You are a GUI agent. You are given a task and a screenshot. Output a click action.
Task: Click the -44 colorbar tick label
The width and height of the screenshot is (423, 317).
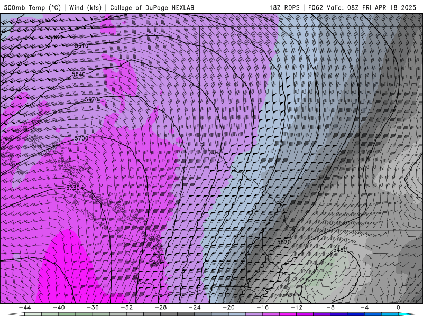25,307
